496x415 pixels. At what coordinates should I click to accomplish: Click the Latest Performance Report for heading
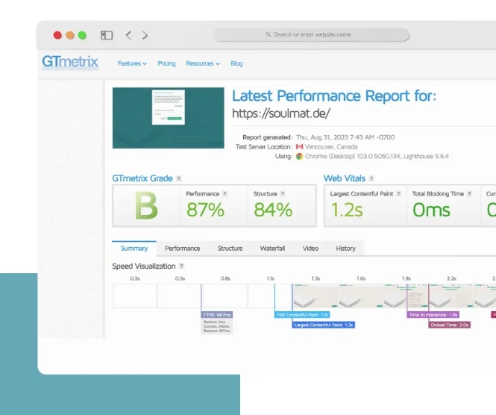point(334,96)
